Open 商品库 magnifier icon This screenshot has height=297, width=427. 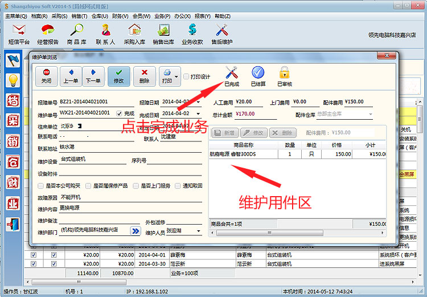click(77, 34)
